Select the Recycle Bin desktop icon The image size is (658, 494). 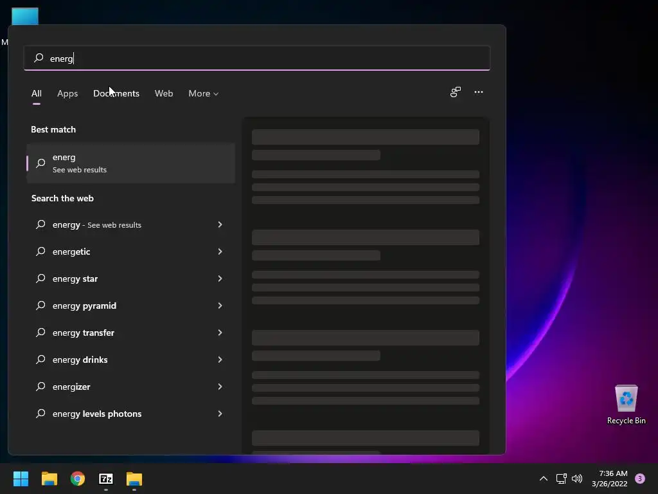626,405
